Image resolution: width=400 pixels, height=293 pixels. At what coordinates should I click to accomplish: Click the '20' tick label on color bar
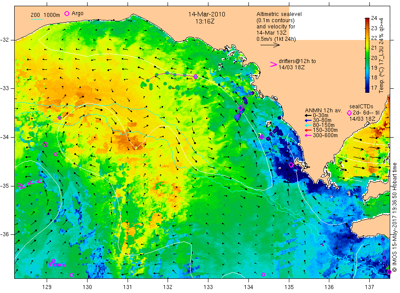374,58
